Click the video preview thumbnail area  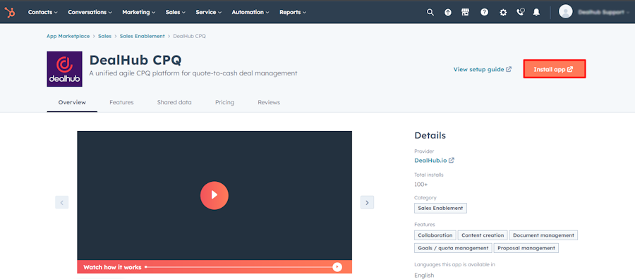coord(214,195)
